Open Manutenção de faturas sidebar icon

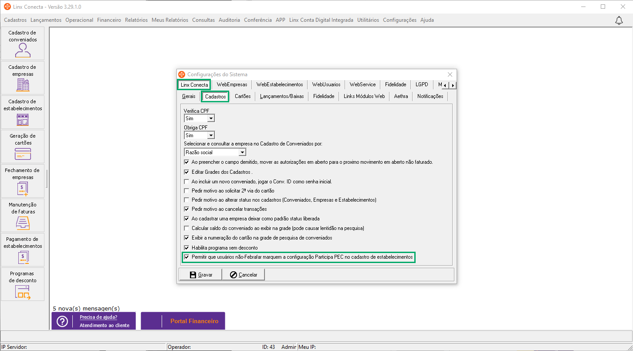tap(23, 216)
